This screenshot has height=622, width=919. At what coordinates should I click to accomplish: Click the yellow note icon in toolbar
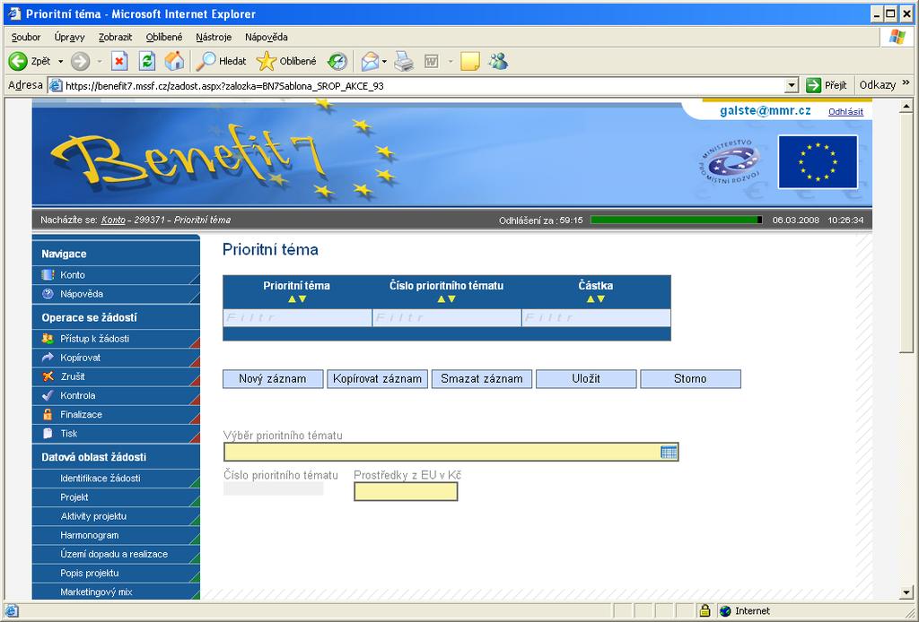(x=470, y=61)
